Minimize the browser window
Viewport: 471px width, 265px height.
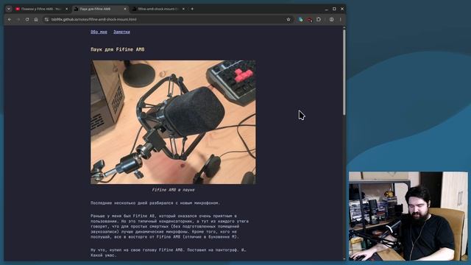(x=327, y=9)
